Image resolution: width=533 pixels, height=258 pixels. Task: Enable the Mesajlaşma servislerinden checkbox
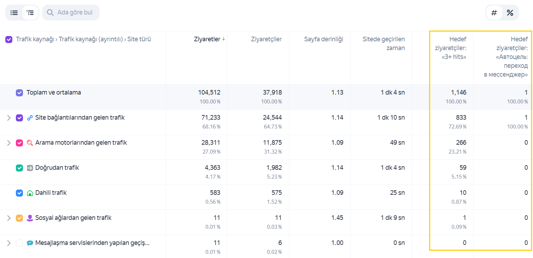click(19, 243)
